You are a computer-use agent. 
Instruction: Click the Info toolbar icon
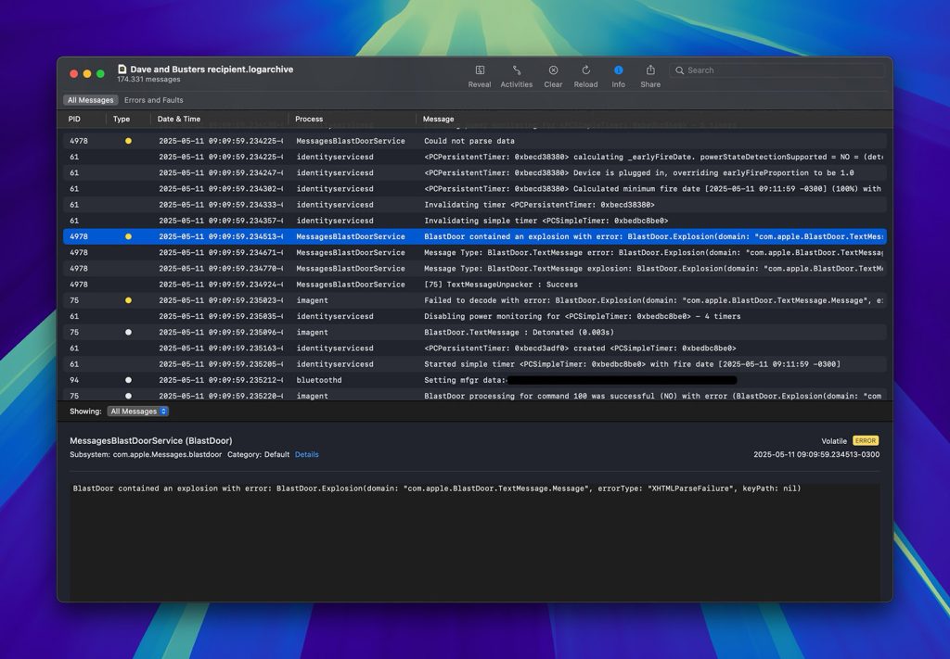[x=618, y=70]
